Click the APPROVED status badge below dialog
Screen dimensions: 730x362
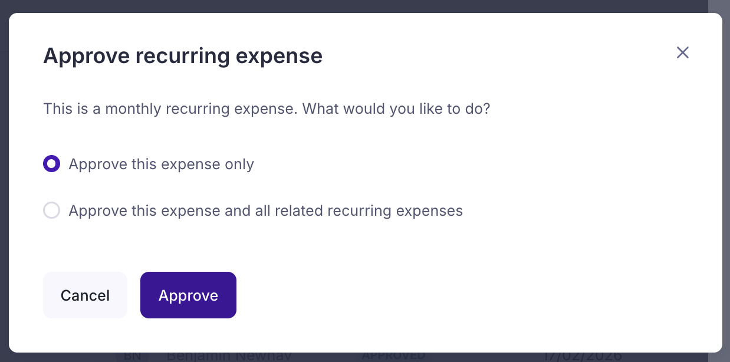(x=393, y=357)
